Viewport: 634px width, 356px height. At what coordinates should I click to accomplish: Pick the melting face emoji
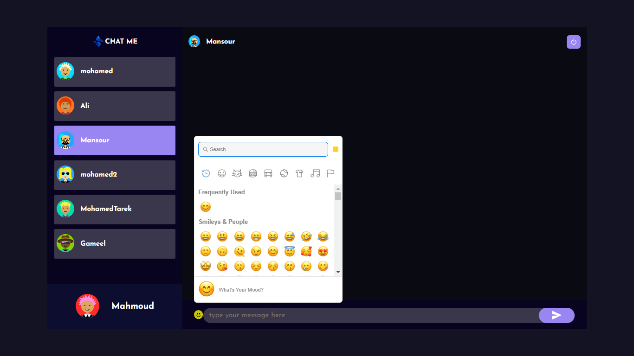(239, 251)
